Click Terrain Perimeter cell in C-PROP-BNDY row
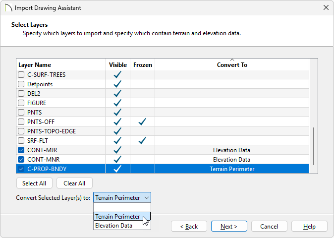334x238 pixels. click(232, 169)
